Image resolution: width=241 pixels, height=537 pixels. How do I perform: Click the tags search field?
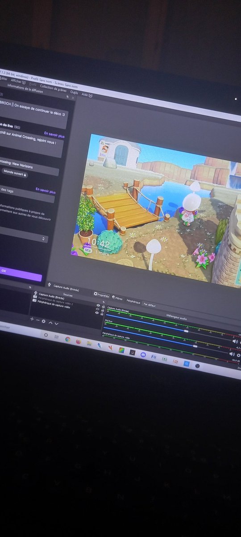coord(27,193)
